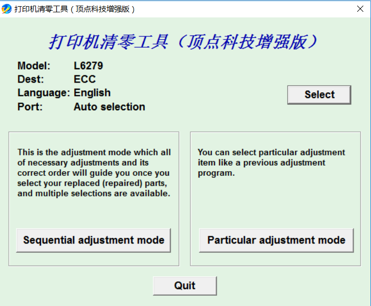Click the Auto selection port value

point(109,107)
